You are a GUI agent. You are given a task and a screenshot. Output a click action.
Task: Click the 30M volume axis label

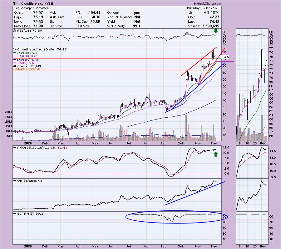click(x=8, y=112)
